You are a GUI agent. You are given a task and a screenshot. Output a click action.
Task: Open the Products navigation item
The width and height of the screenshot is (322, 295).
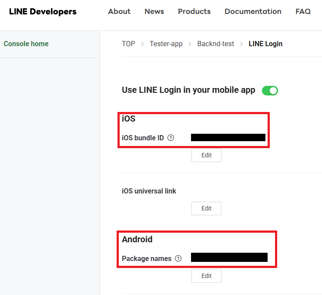pyautogui.click(x=194, y=12)
